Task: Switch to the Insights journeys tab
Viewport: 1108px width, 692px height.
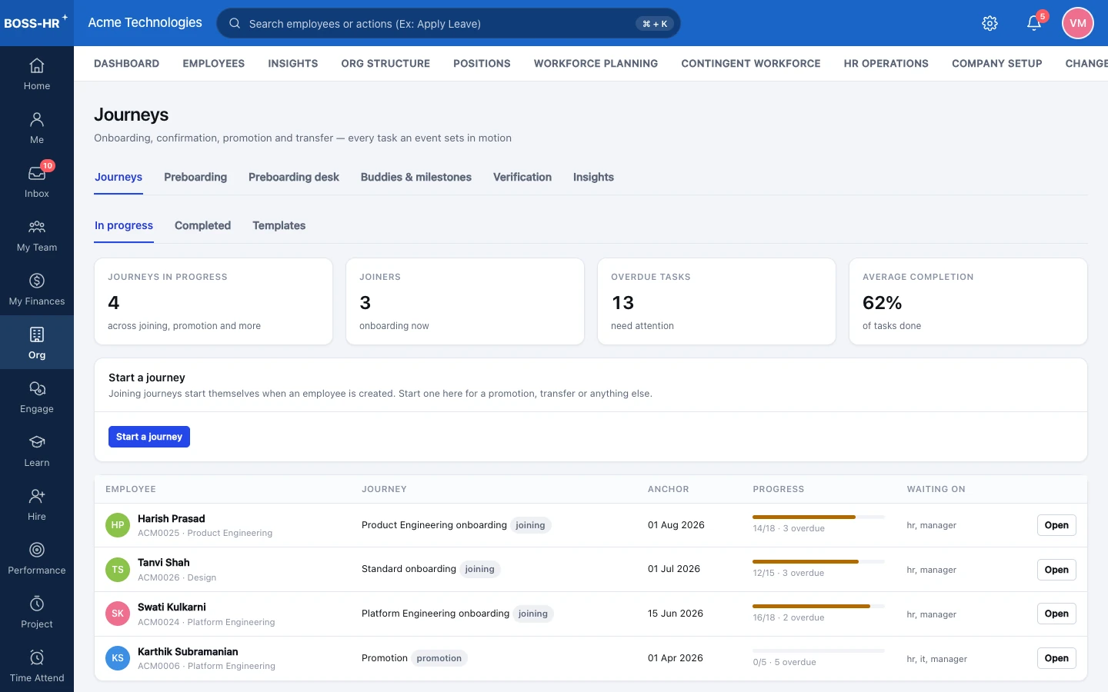Action: (593, 177)
